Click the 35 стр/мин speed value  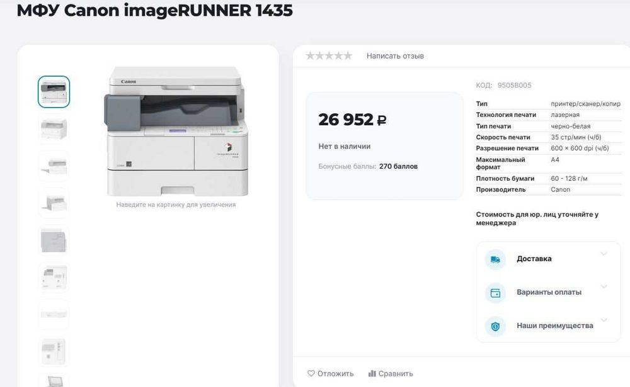point(576,137)
